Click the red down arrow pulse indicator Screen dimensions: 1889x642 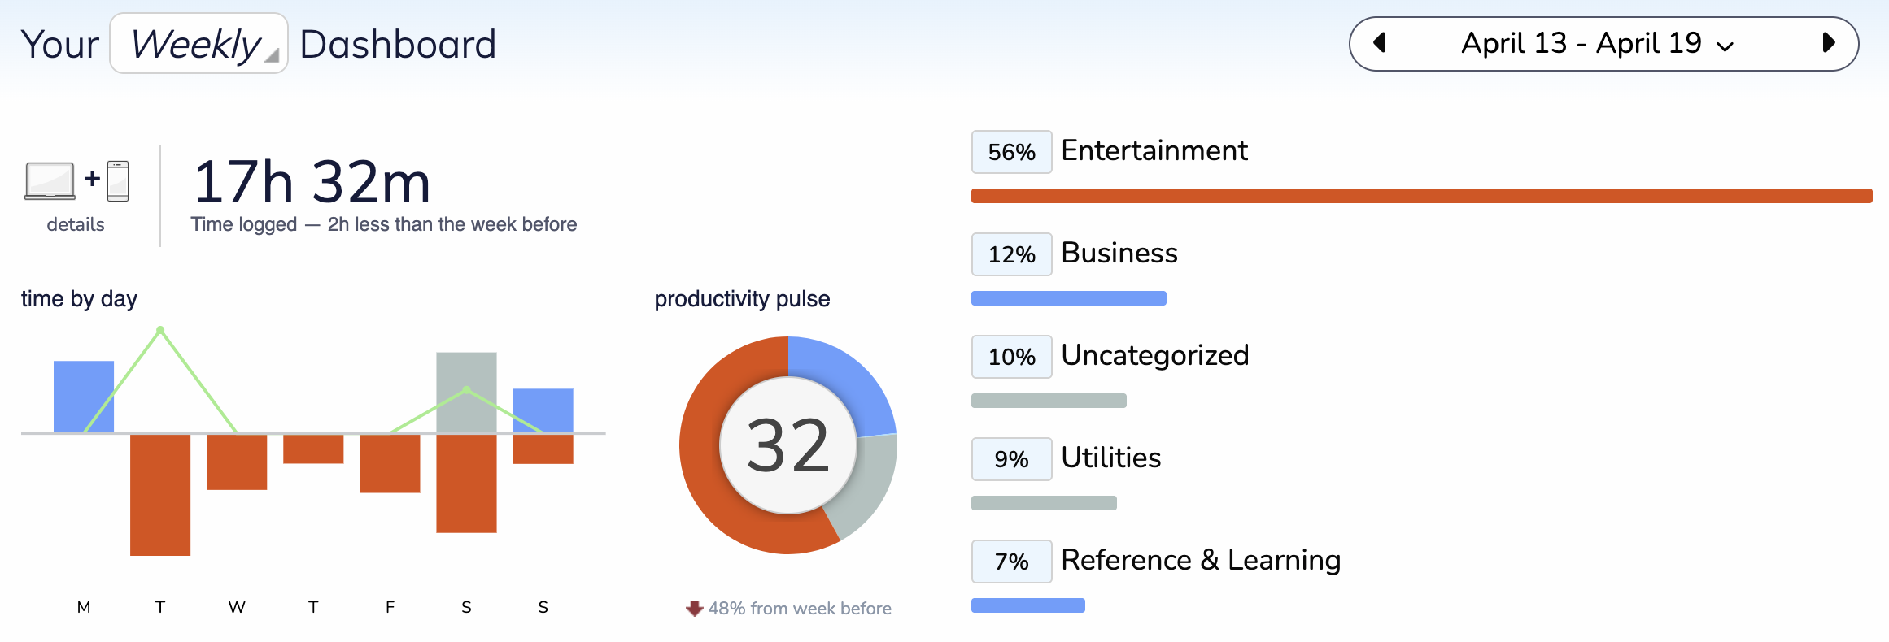tap(694, 609)
